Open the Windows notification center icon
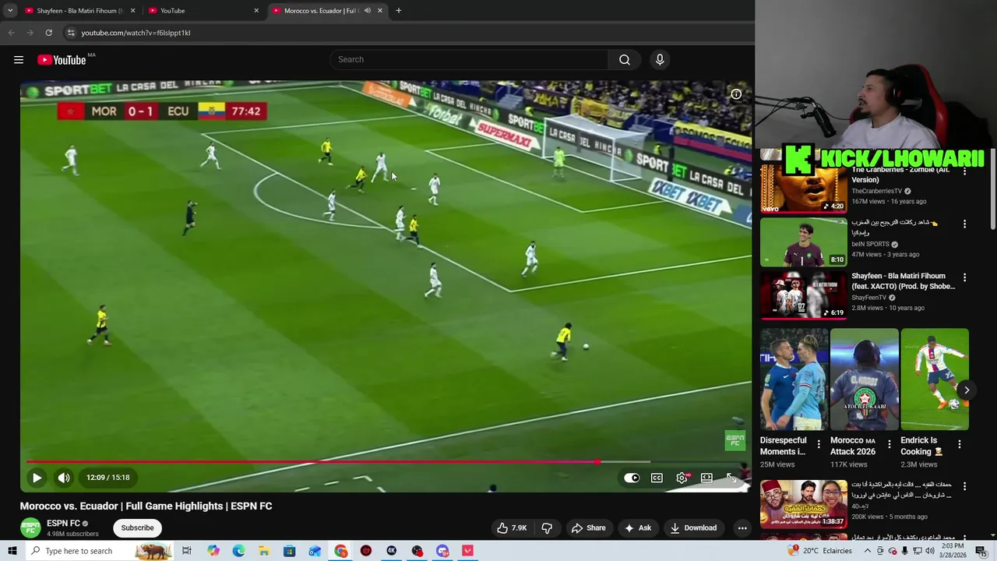The image size is (997, 561). (981, 551)
